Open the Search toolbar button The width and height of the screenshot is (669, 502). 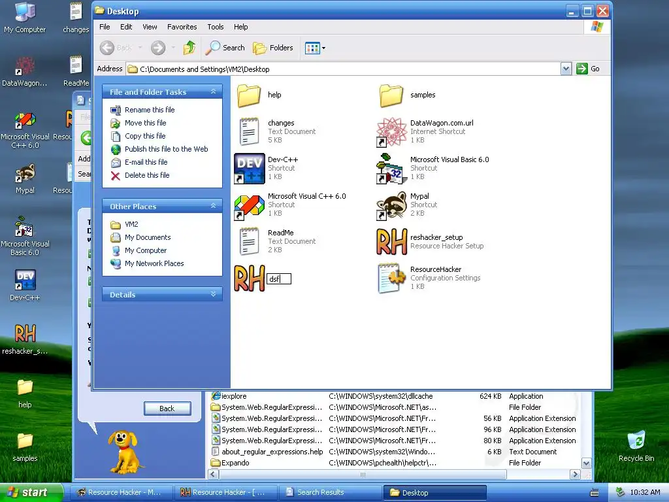225,48
